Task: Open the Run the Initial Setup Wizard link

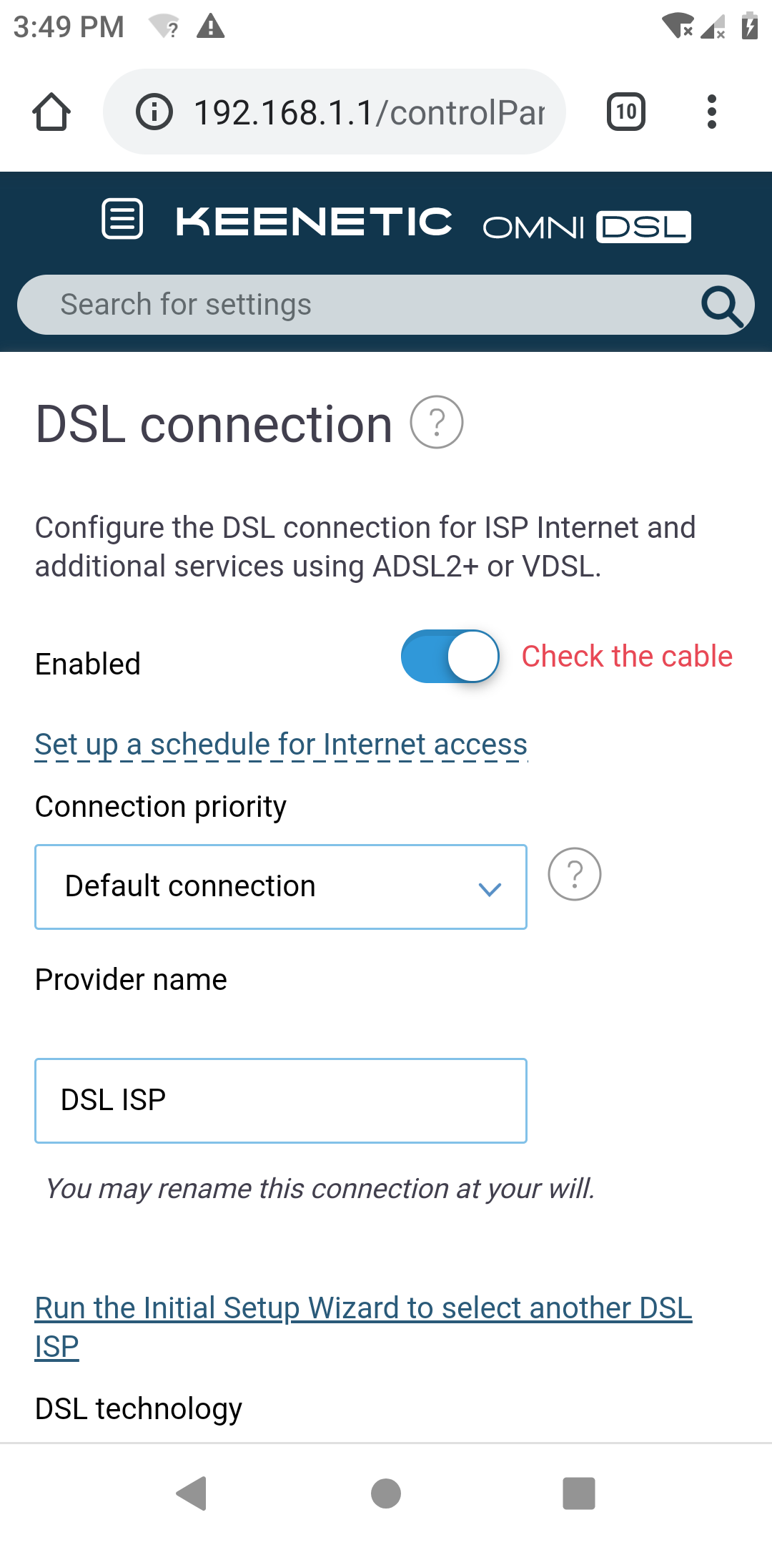Action: coord(363,1327)
